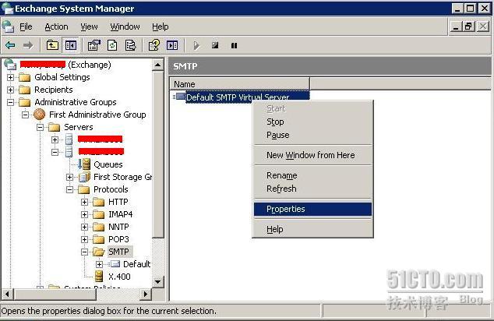Expand the HTTP protocol node
Image resolution: width=494 pixels, height=321 pixels.
coord(84,202)
